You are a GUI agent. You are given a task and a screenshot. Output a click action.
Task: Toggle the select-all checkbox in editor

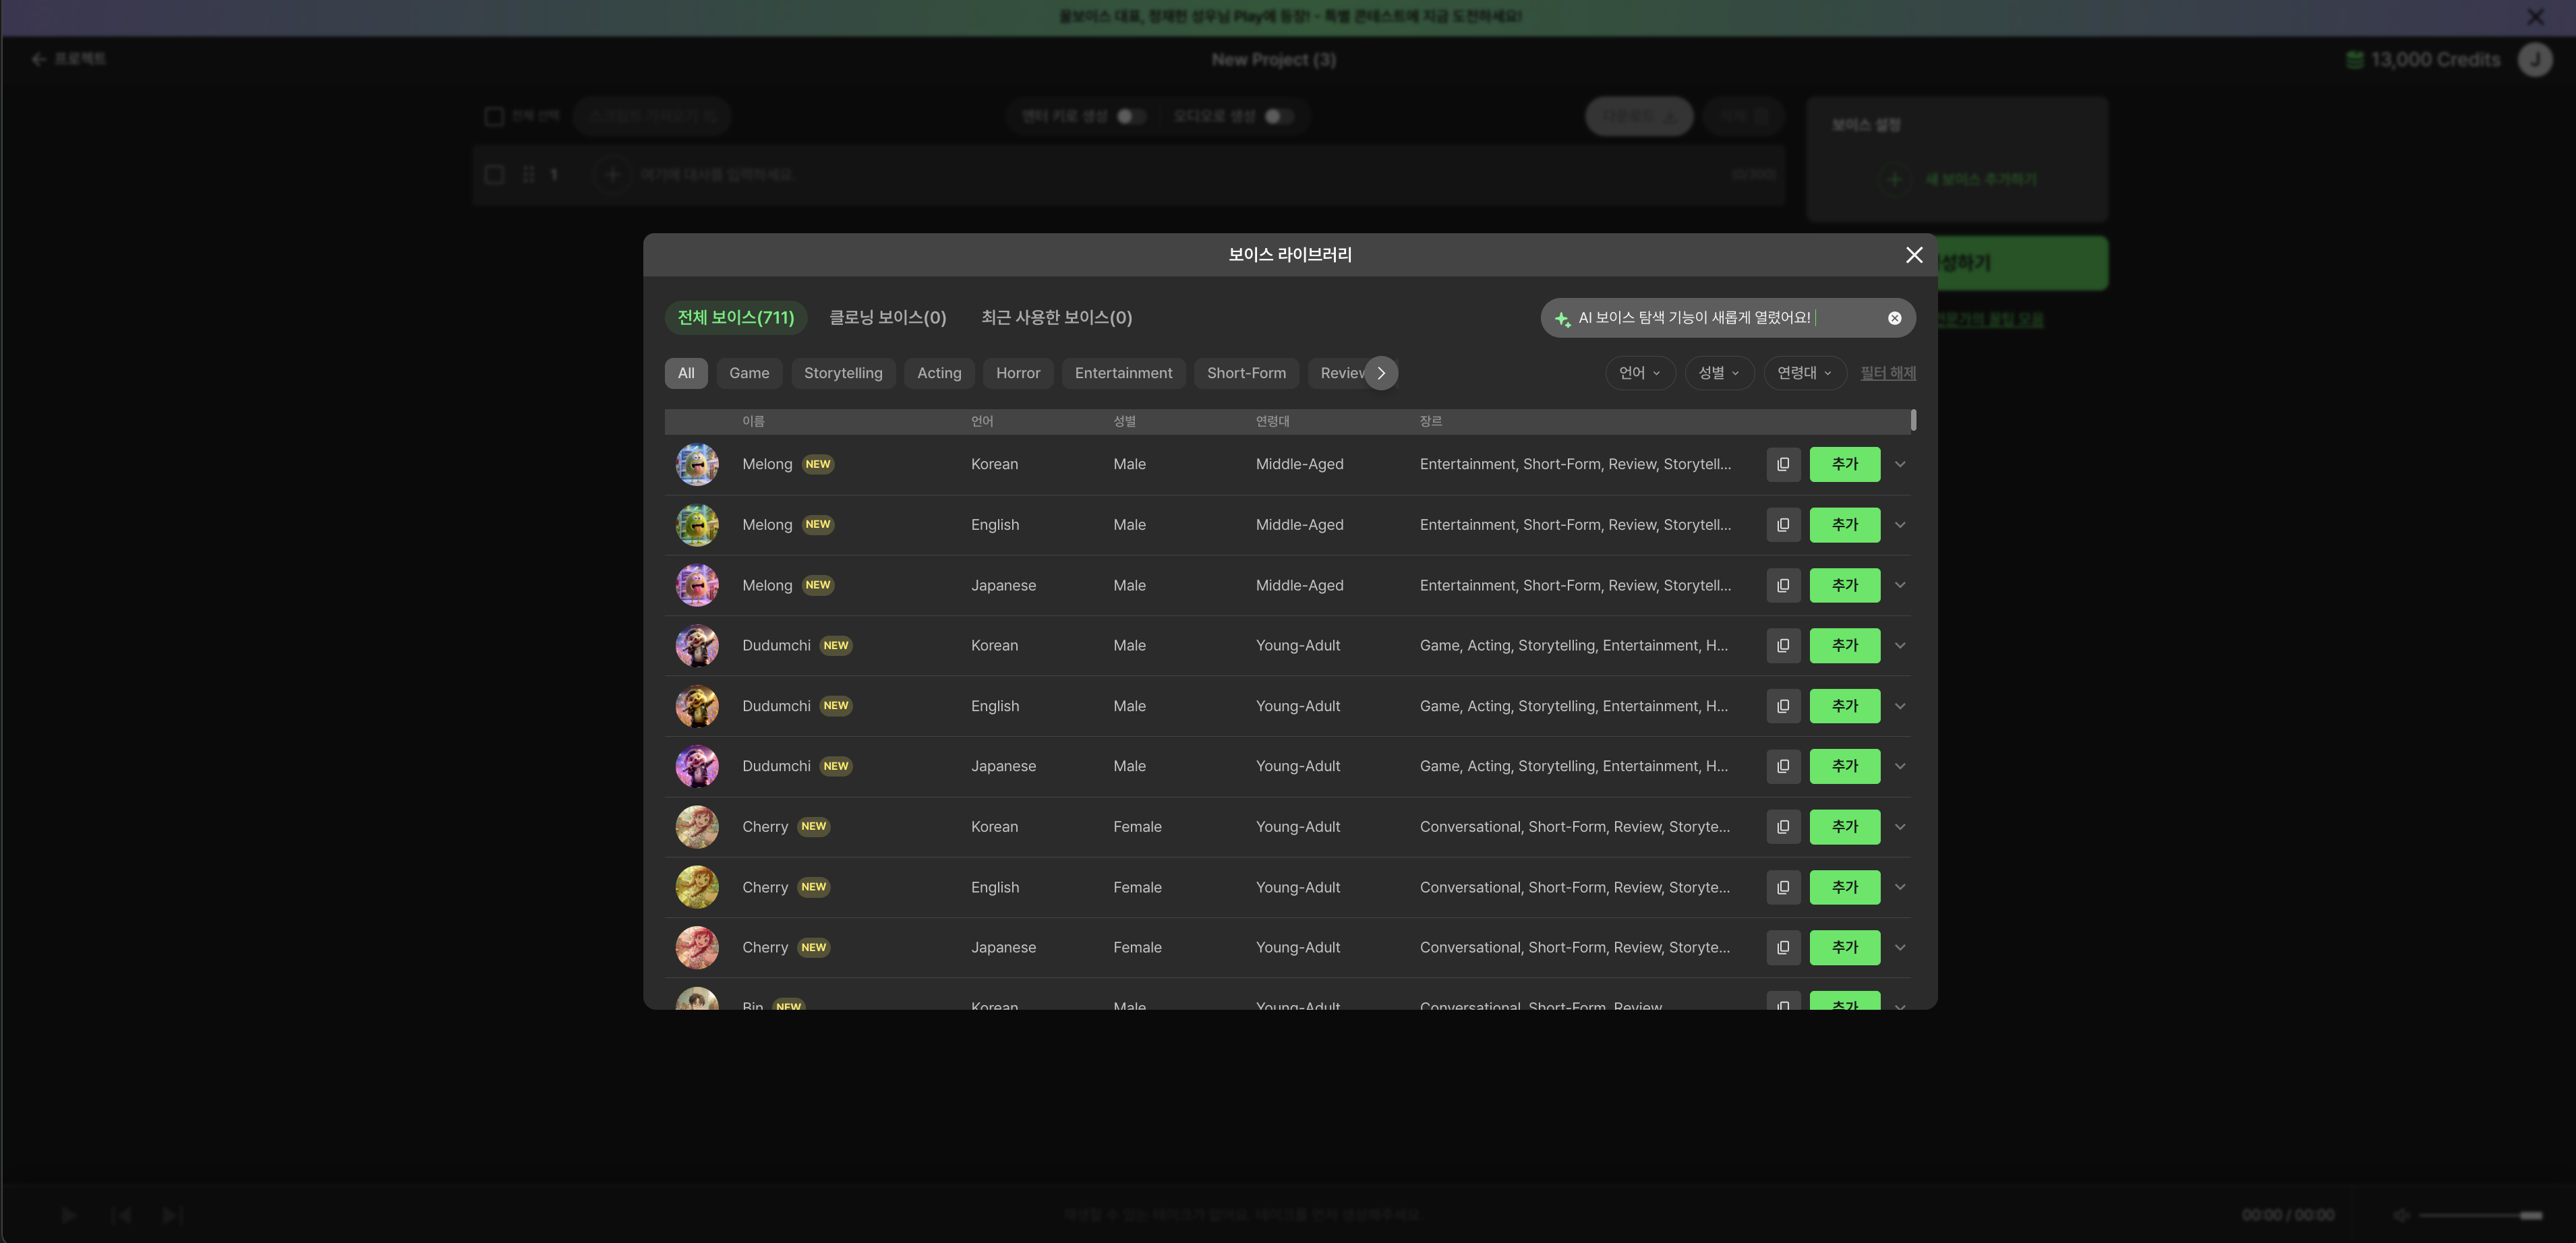pyautogui.click(x=494, y=116)
